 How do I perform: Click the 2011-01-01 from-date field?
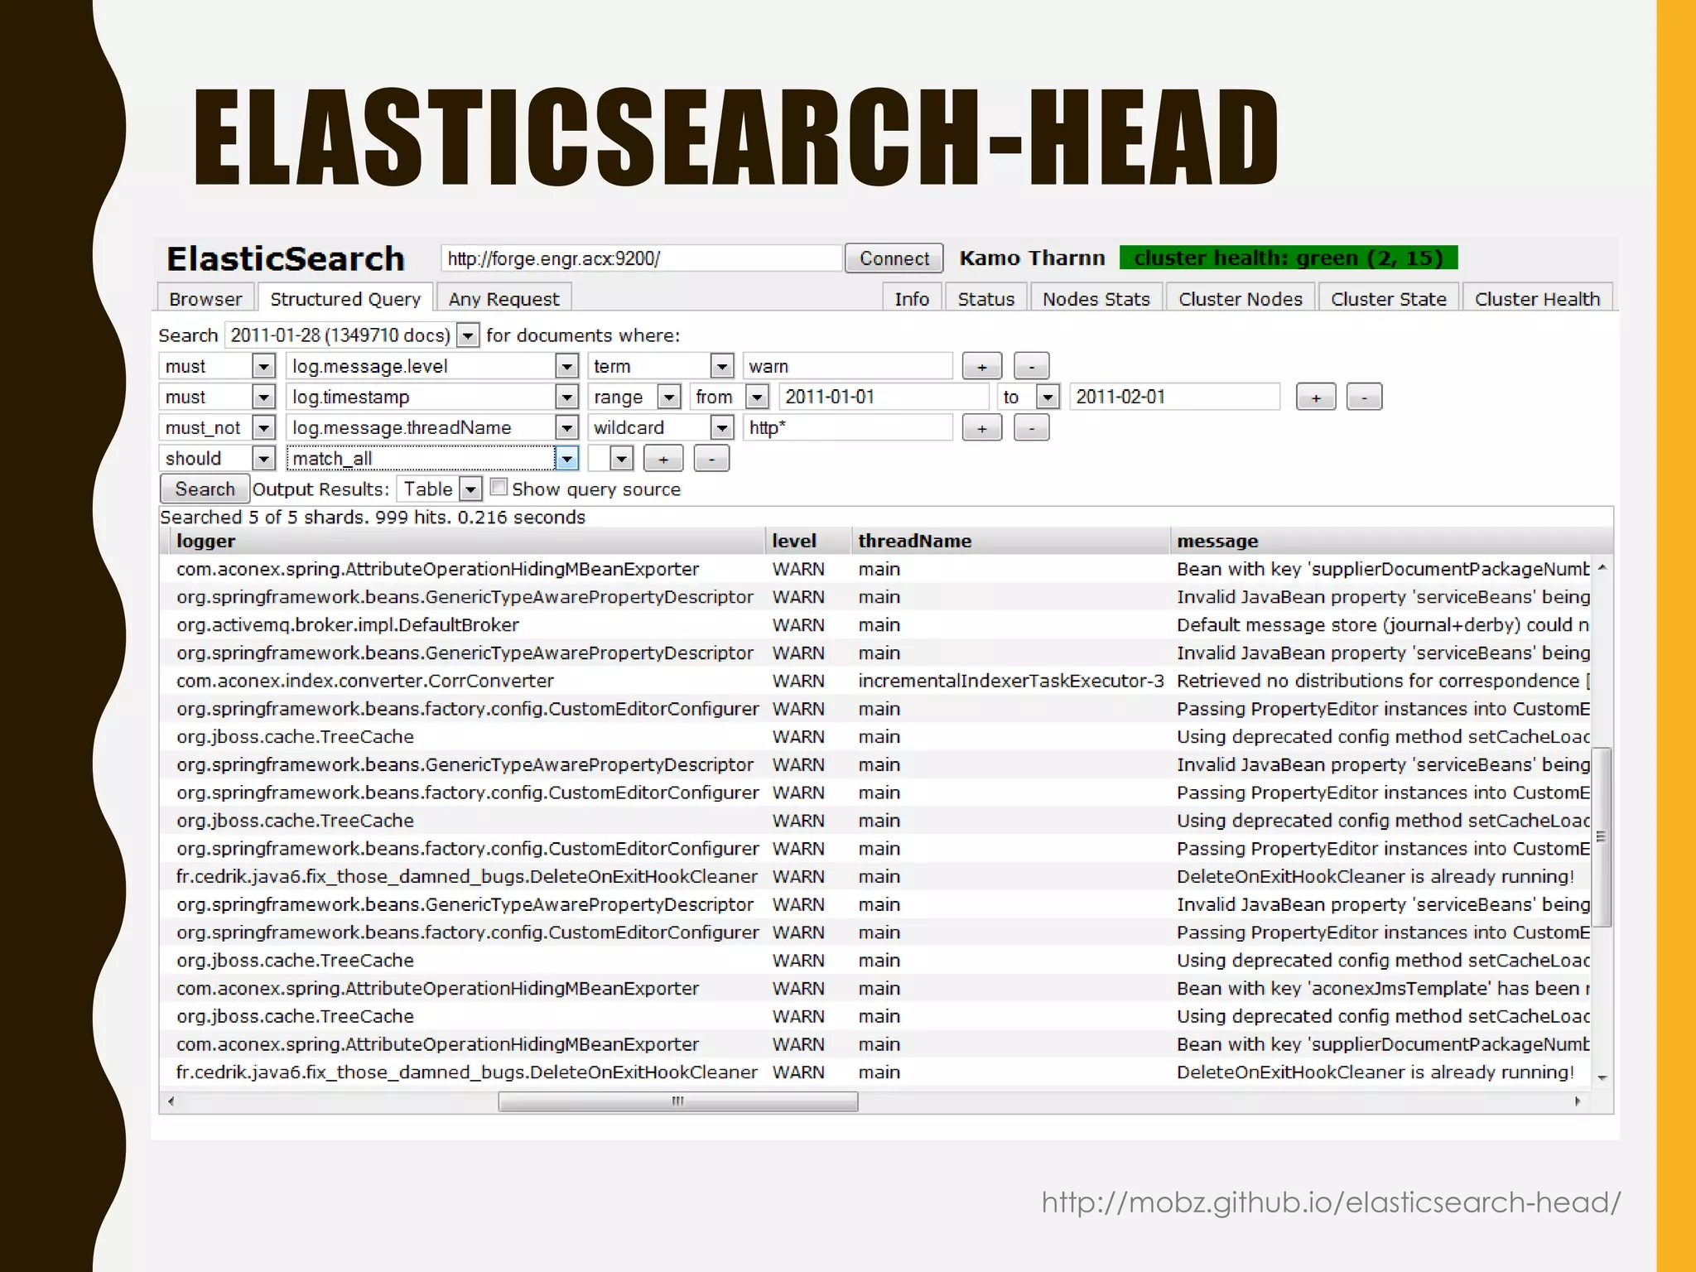884,397
